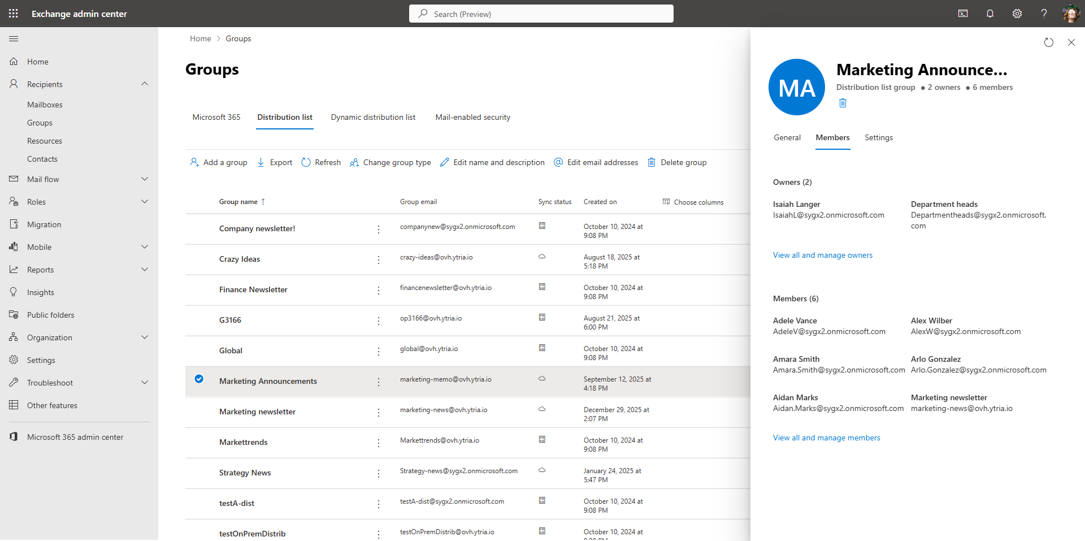Click the Search (Preview) box
This screenshot has height=541, width=1085.
click(x=541, y=14)
